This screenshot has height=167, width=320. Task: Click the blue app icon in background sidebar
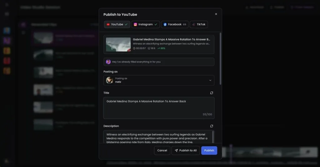click(7, 30)
